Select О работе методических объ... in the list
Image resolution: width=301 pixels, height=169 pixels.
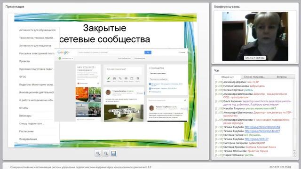coord(37,100)
